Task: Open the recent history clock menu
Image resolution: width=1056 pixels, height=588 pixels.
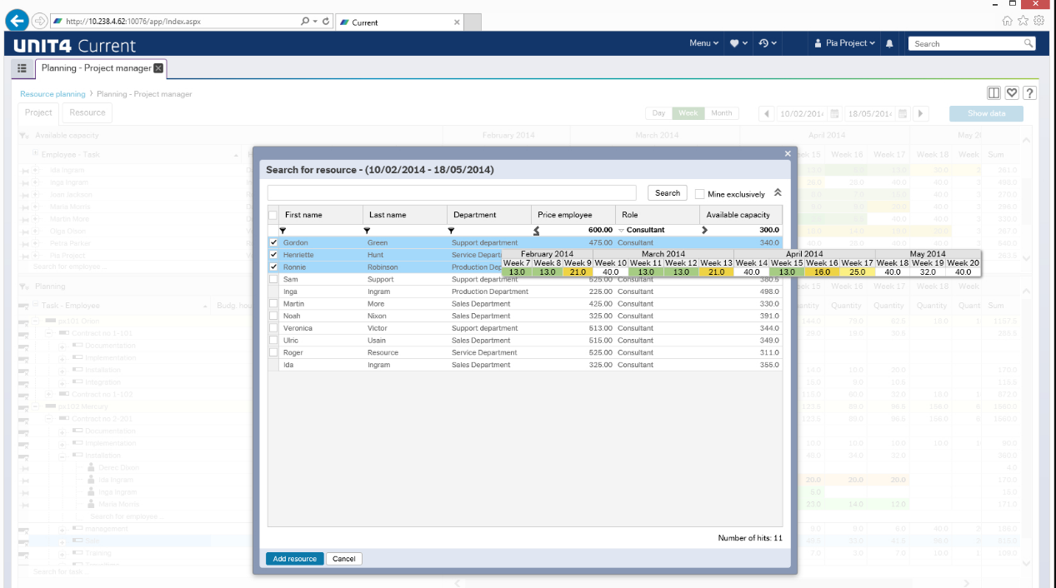Action: click(x=768, y=43)
